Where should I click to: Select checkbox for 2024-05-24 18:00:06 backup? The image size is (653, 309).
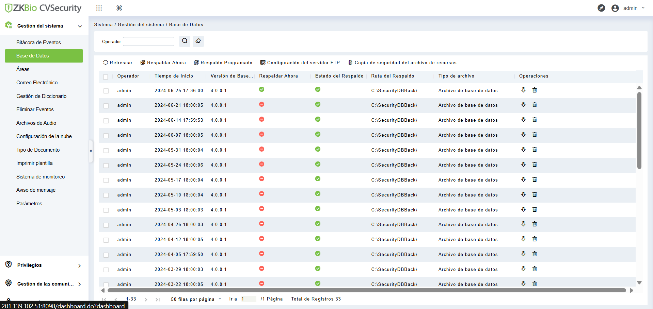(106, 166)
